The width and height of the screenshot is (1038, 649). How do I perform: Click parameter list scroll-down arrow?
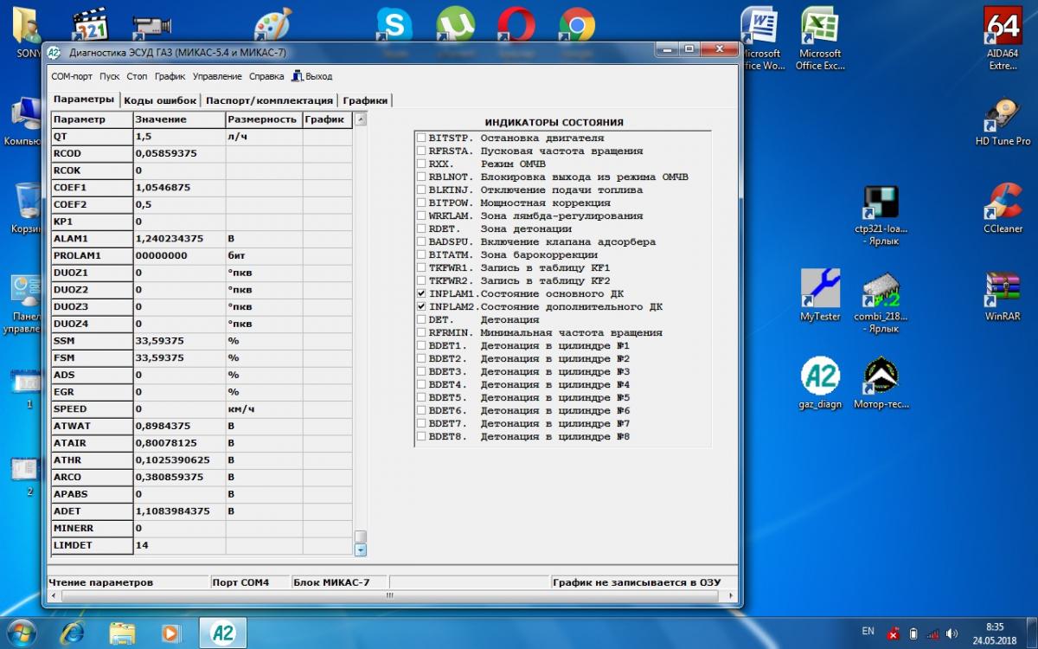361,549
